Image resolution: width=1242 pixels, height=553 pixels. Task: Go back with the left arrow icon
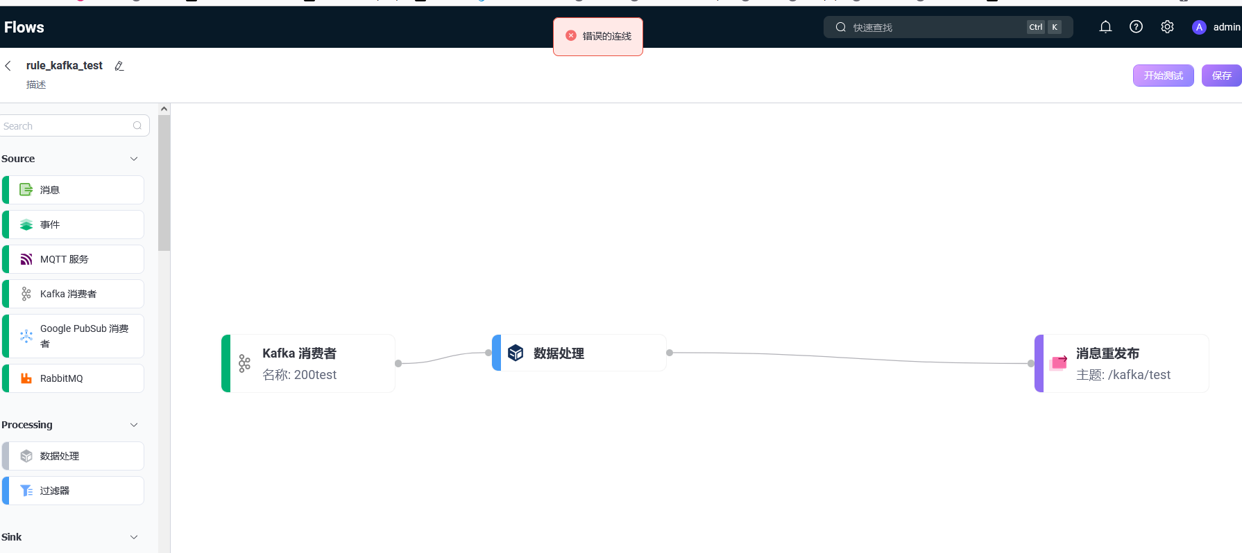coord(8,66)
